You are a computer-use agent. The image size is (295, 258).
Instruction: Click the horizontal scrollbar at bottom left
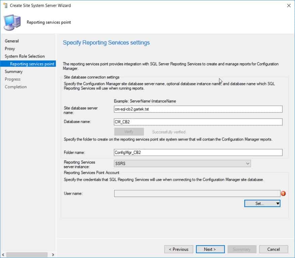click(27, 255)
